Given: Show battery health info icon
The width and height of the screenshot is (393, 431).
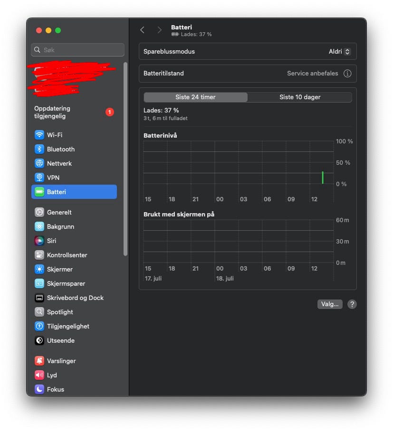Looking at the screenshot, I should pos(347,74).
